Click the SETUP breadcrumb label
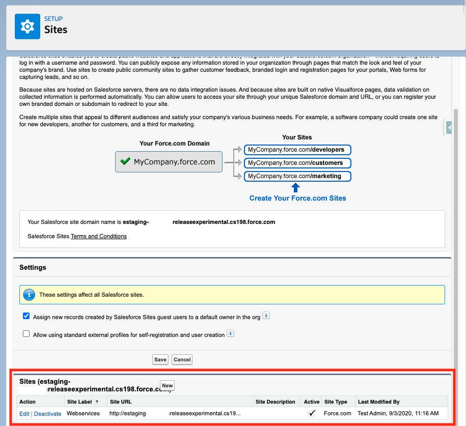The image size is (466, 426). click(x=53, y=18)
